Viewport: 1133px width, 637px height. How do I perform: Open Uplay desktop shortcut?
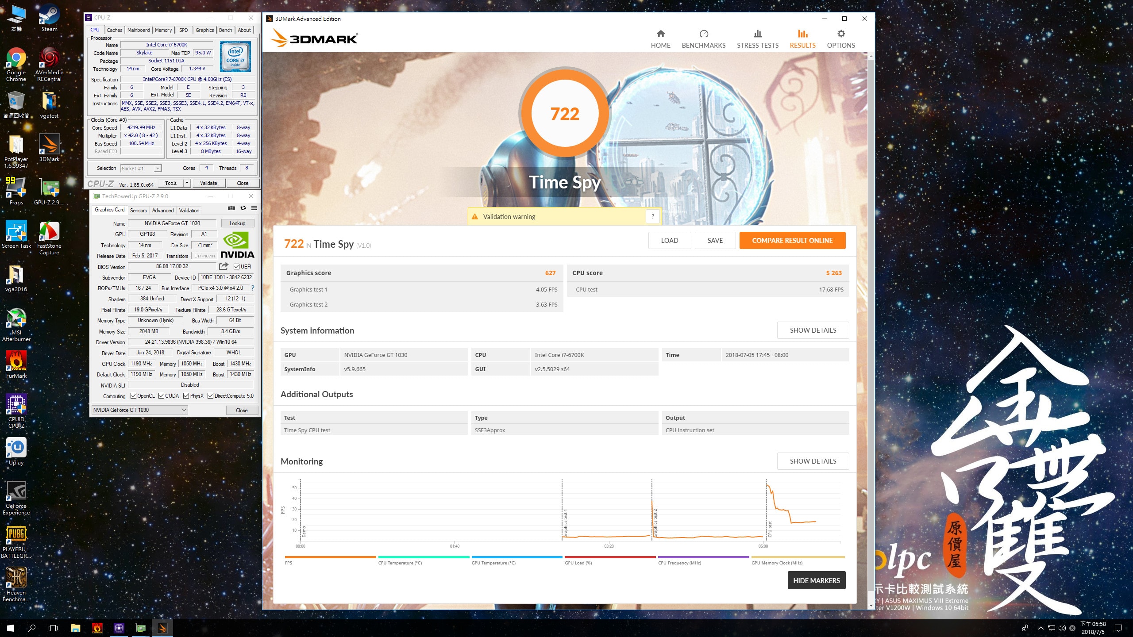click(x=16, y=452)
